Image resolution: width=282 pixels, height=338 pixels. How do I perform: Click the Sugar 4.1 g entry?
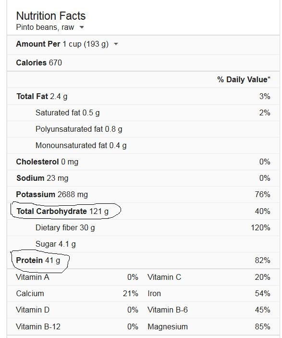point(56,244)
